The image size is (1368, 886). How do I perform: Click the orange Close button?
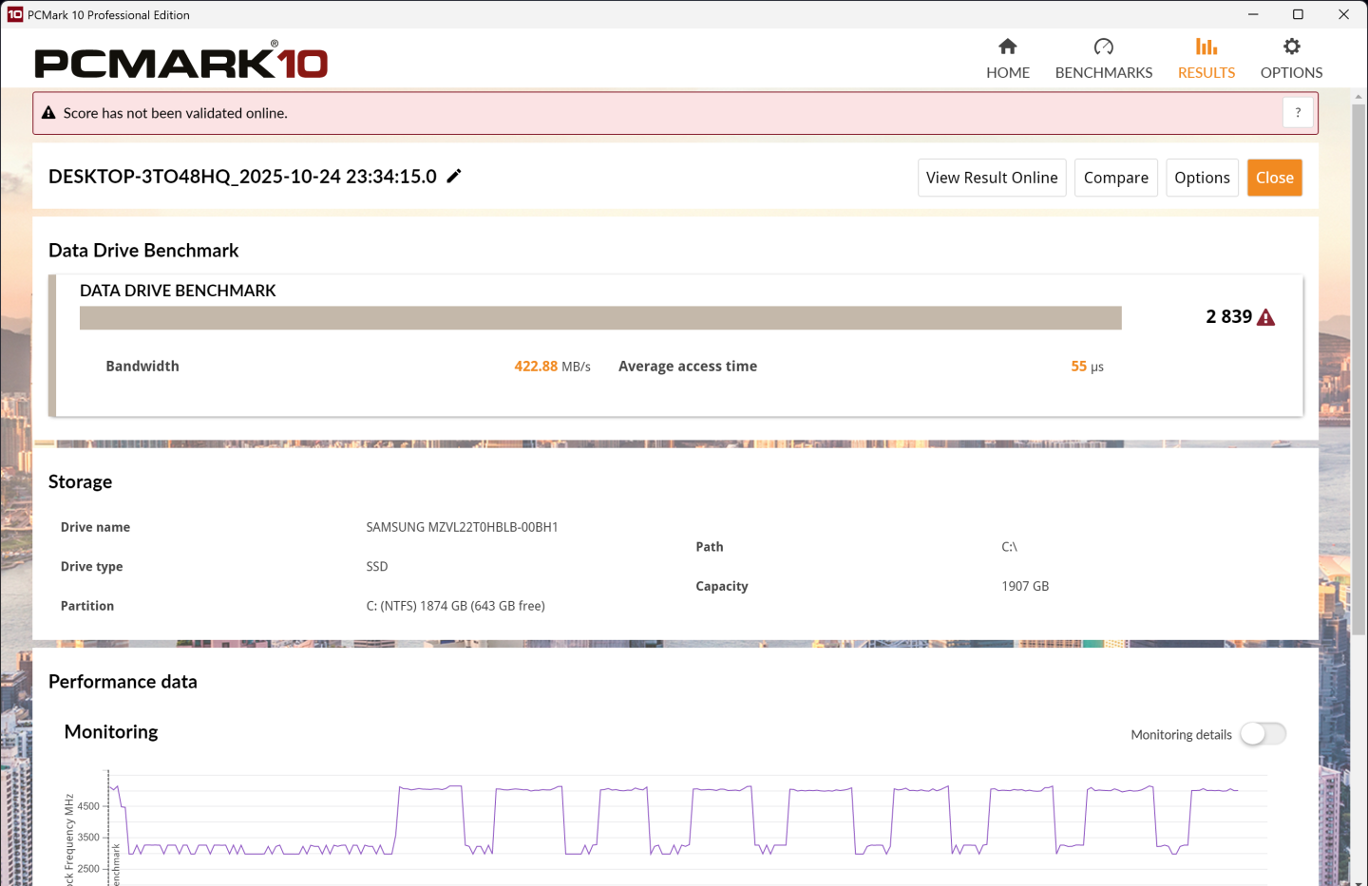1275,178
